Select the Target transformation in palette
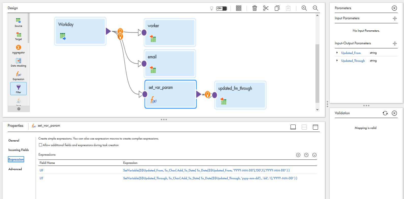 [18, 36]
